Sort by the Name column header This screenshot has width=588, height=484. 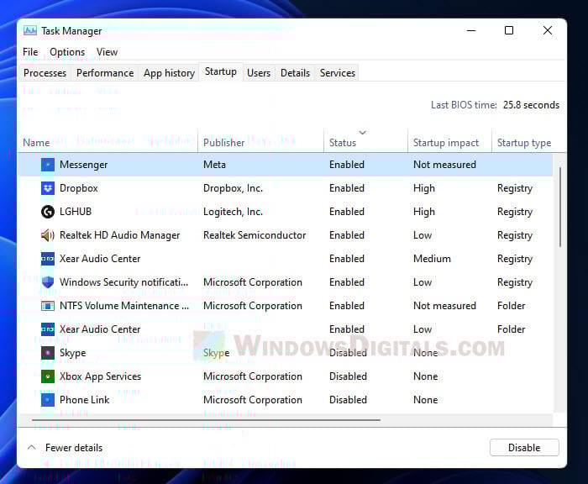tap(108, 143)
